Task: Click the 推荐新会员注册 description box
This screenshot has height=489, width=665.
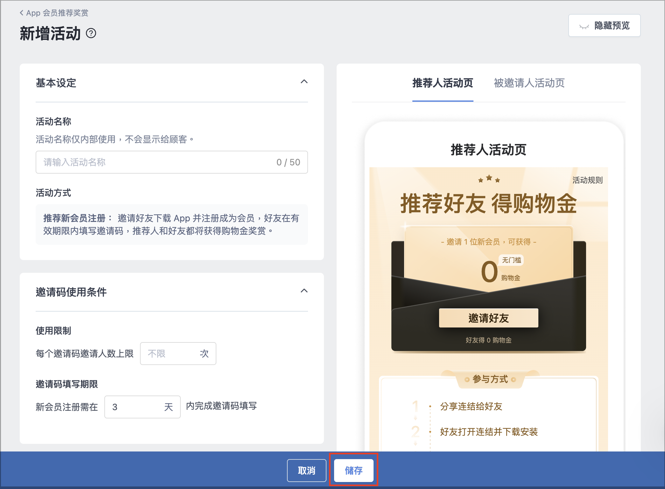Action: click(172, 224)
